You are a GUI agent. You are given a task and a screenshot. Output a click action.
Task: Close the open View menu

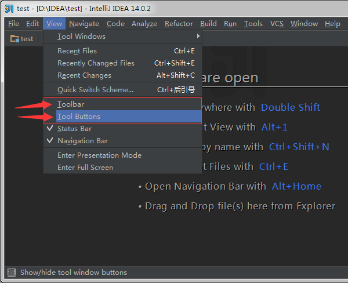pos(54,24)
